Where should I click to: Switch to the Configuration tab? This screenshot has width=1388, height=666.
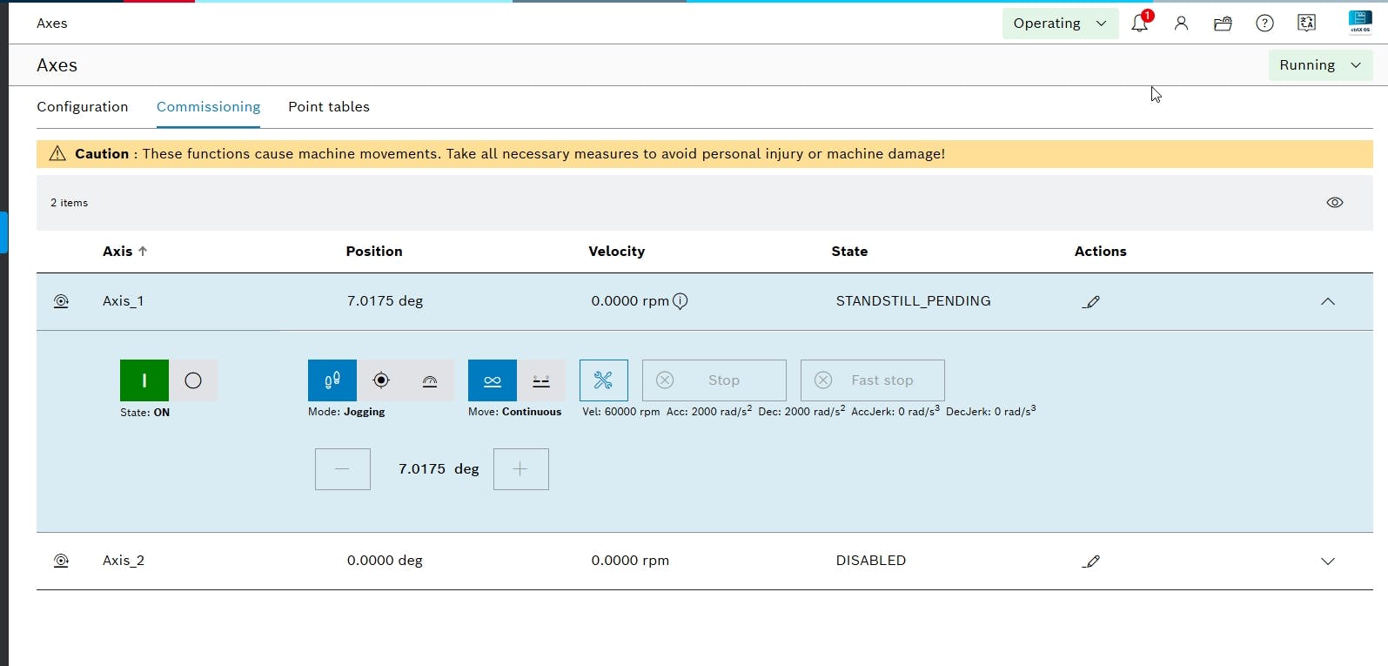(x=83, y=106)
